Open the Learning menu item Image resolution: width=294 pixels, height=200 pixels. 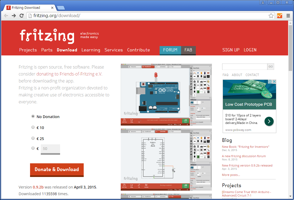coord(91,50)
